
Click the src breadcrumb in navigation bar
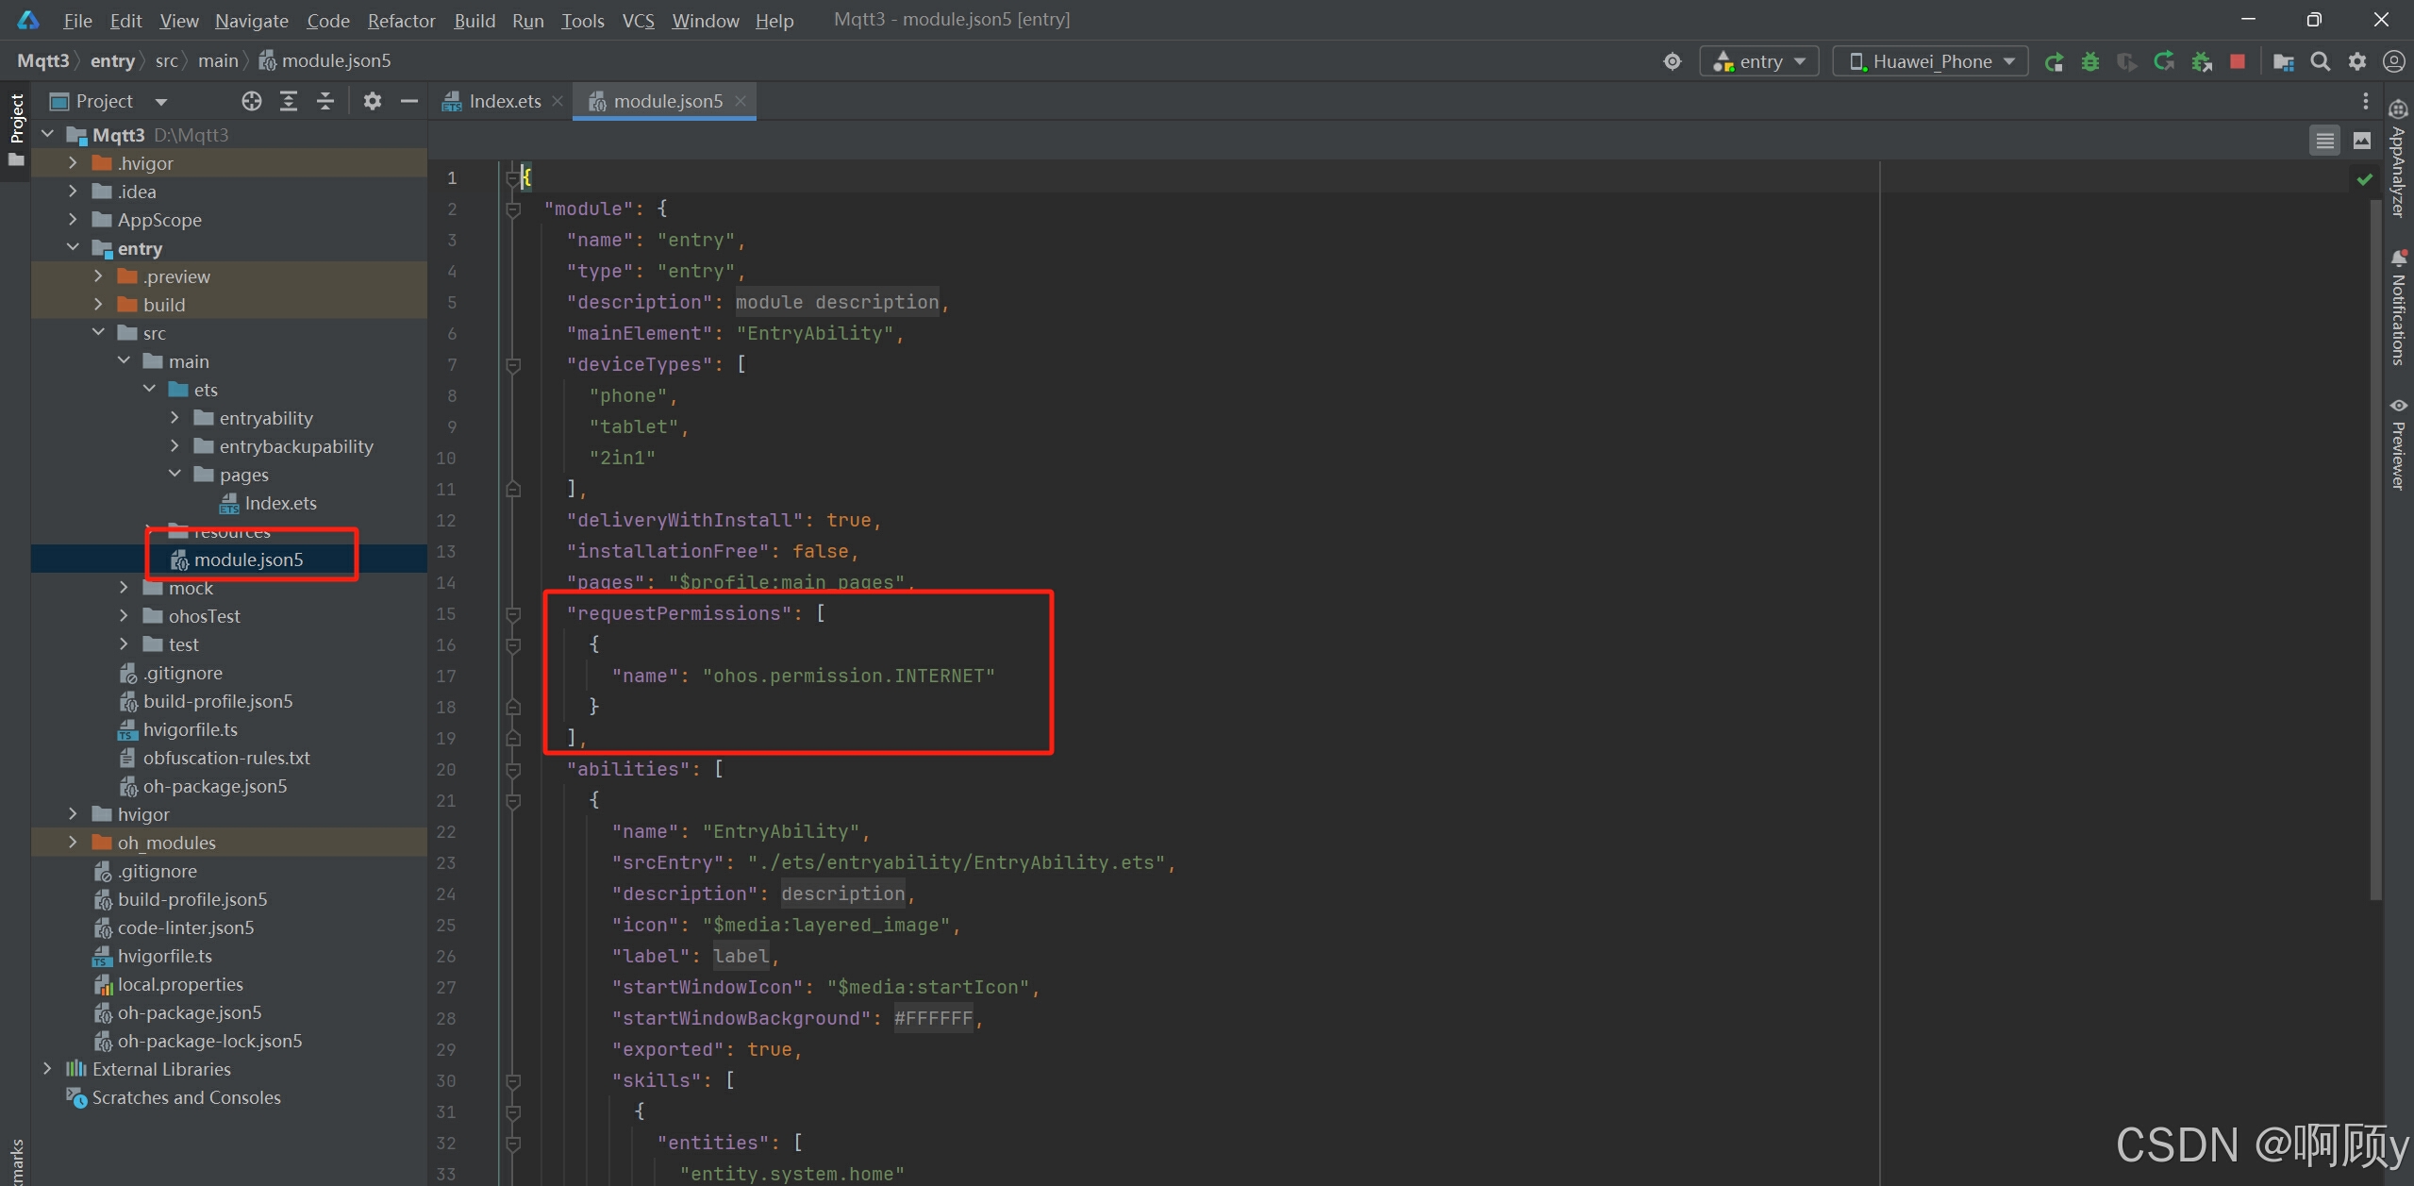[166, 60]
